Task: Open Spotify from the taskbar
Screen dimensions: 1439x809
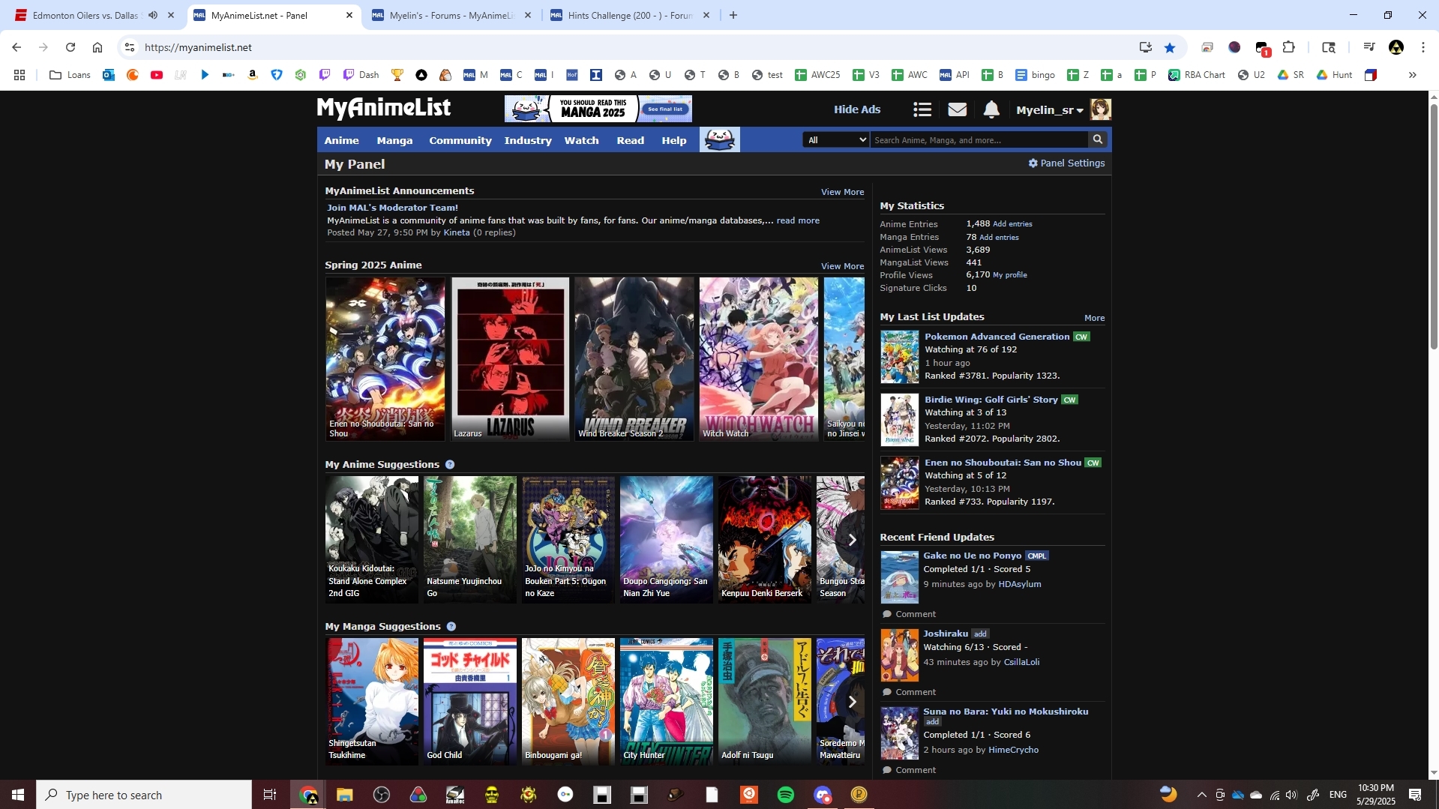Action: click(786, 795)
